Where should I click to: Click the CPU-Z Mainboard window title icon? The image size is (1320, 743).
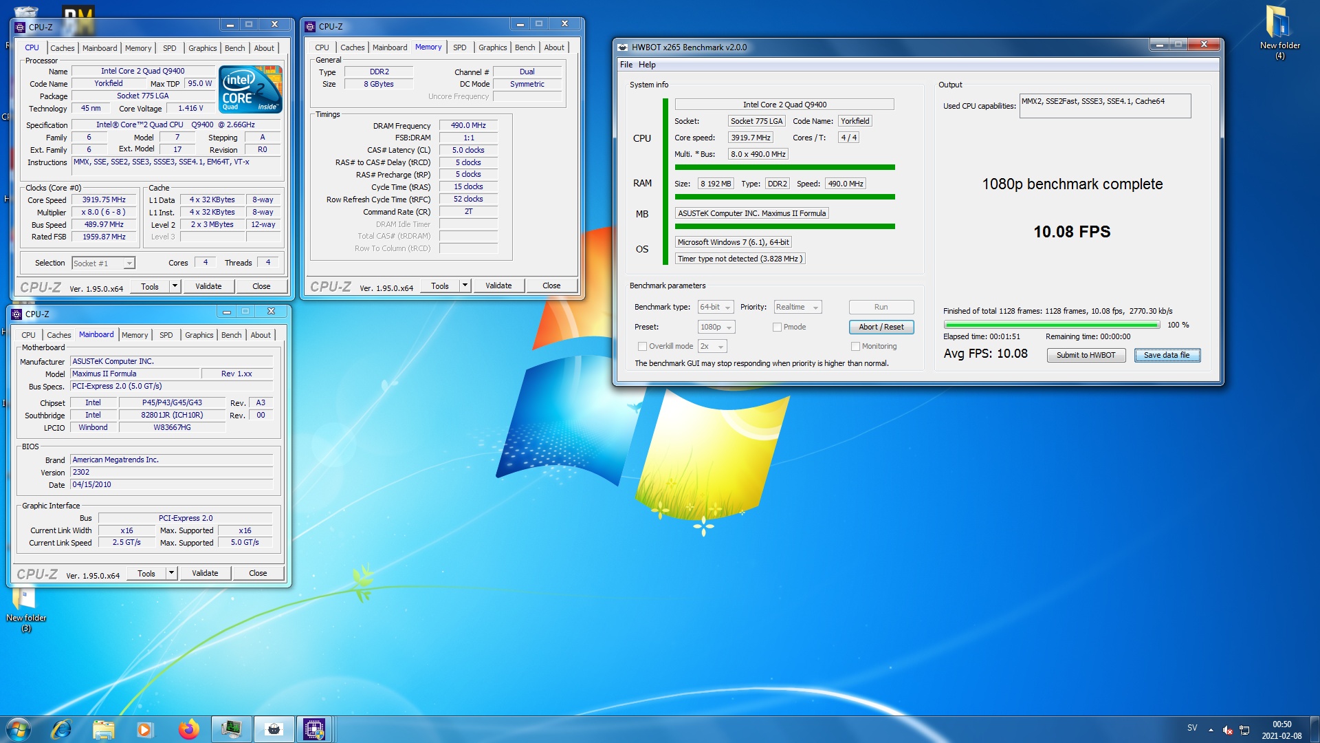coord(17,314)
